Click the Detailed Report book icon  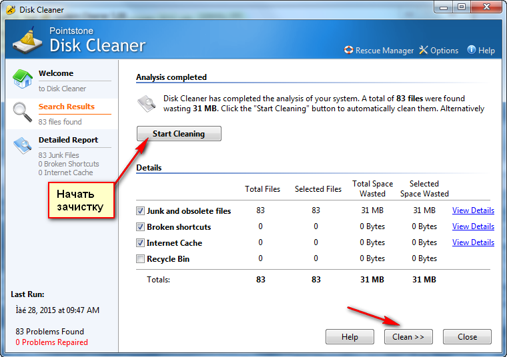23,146
